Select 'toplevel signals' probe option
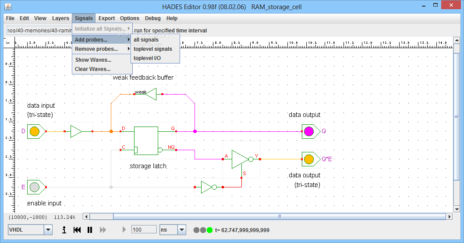Image resolution: width=464 pixels, height=243 pixels. coord(155,49)
